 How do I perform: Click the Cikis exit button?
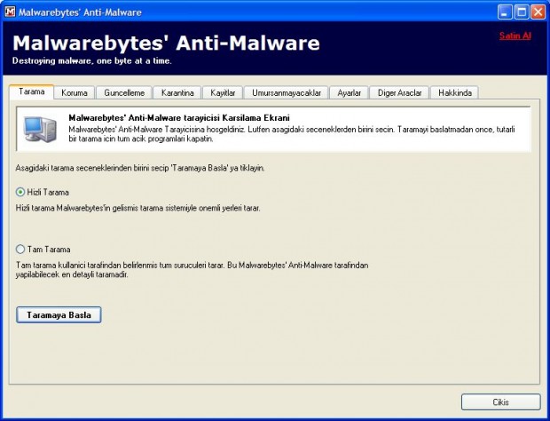click(500, 402)
